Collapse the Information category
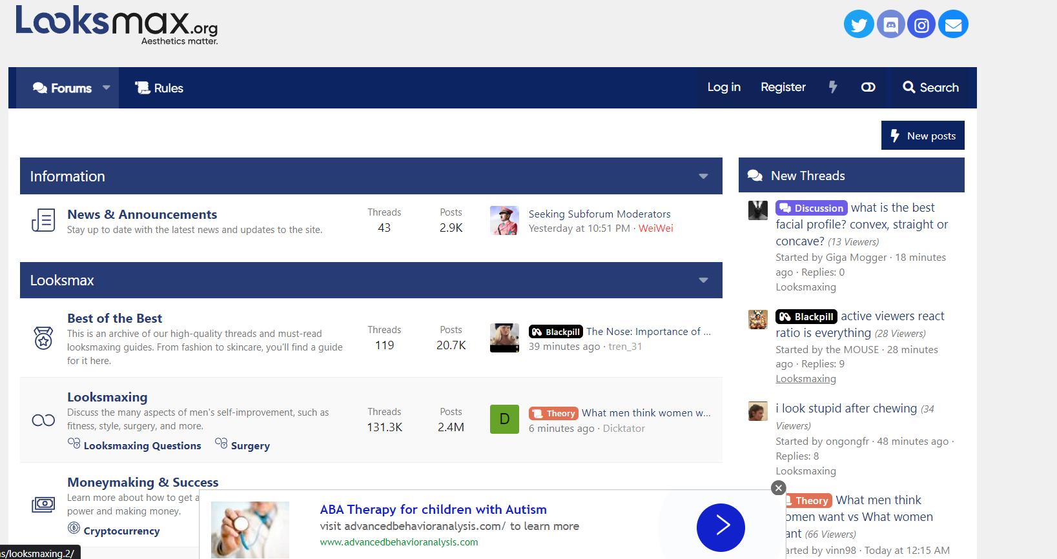The image size is (1057, 559). 703,176
